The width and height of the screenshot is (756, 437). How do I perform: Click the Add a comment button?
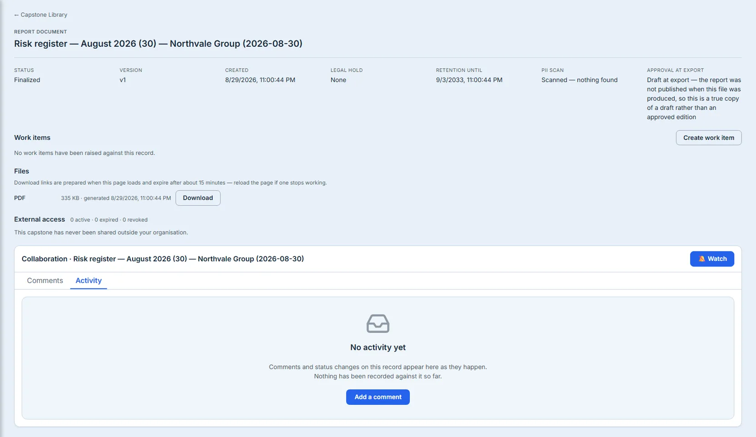pos(378,397)
